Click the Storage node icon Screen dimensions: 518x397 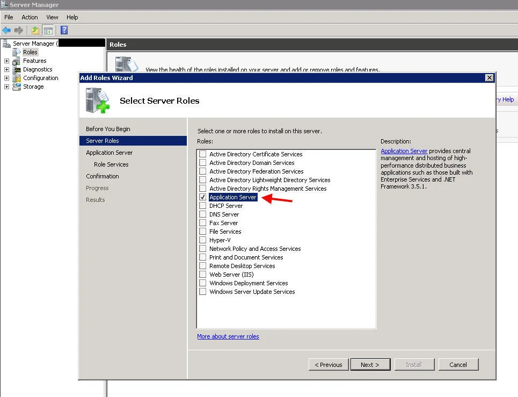pos(17,86)
